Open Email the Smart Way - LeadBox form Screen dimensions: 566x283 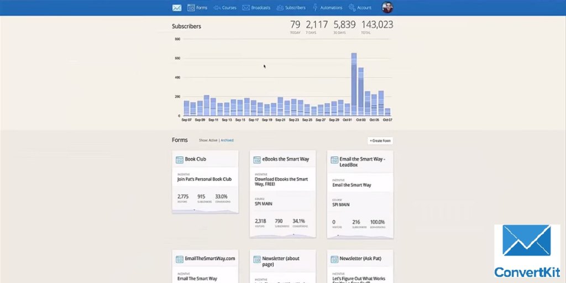pyautogui.click(x=363, y=162)
